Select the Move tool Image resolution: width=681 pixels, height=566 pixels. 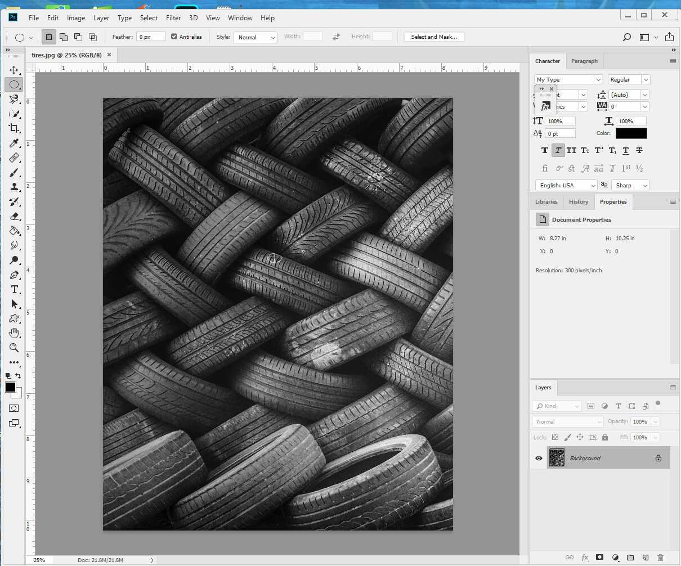pyautogui.click(x=14, y=70)
